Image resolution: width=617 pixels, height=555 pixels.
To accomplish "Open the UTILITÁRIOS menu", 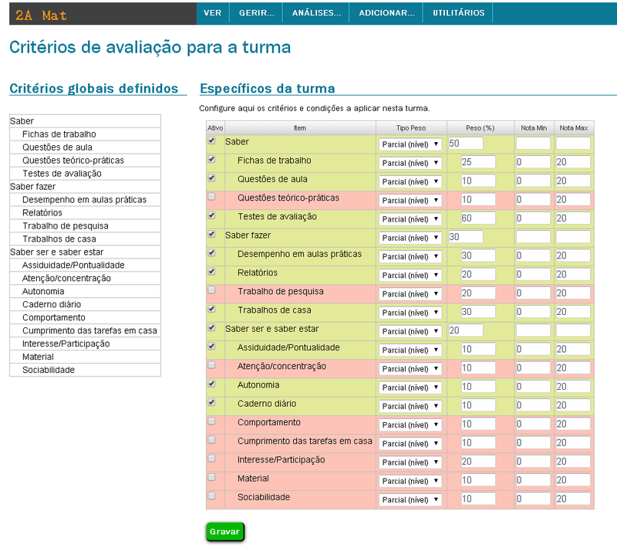I will (459, 13).
